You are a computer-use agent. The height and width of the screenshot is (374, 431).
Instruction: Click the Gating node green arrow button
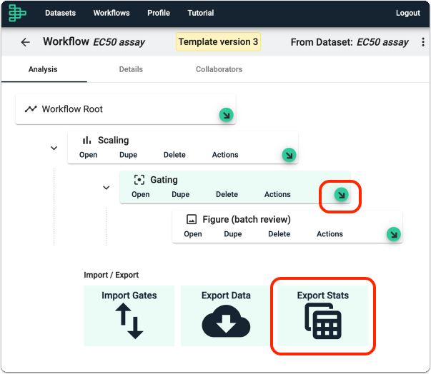pos(342,195)
